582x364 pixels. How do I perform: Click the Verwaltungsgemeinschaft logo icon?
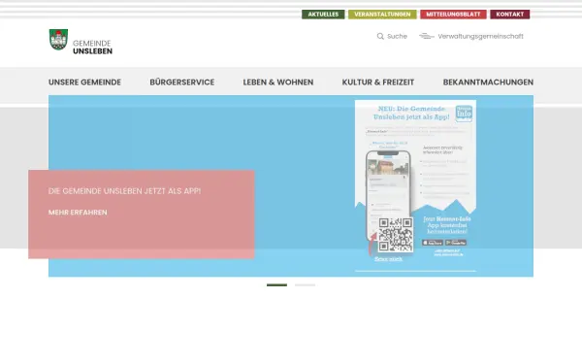tap(427, 36)
